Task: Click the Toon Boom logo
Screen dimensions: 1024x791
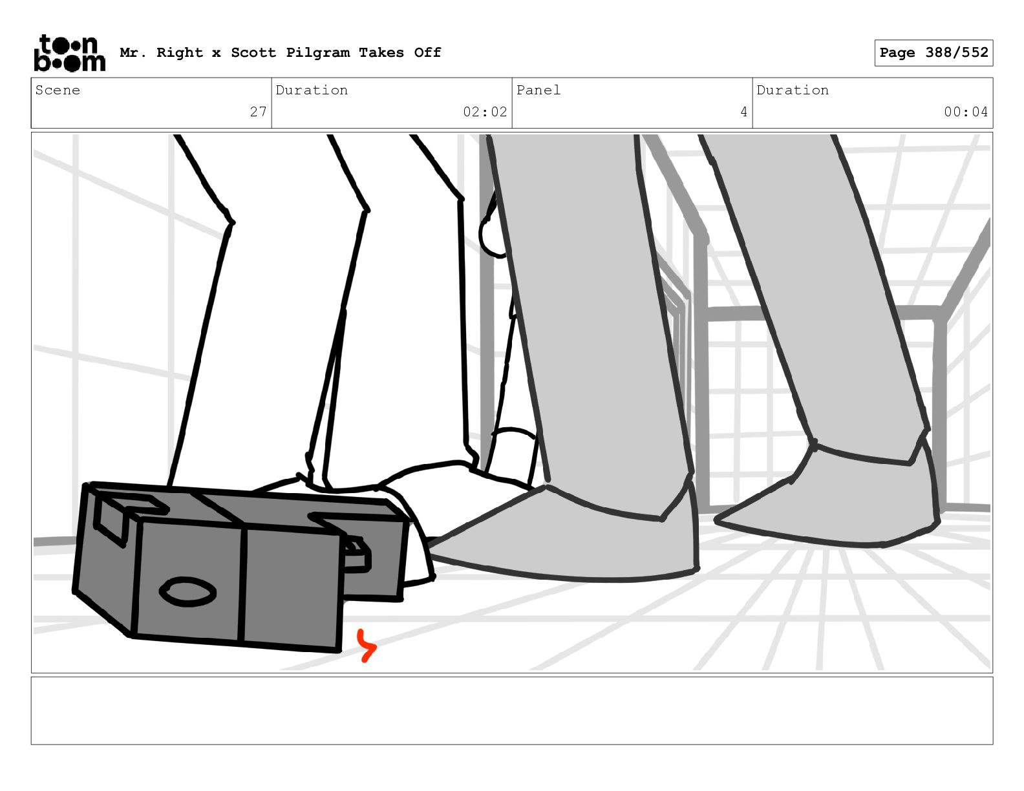Action: pos(69,53)
